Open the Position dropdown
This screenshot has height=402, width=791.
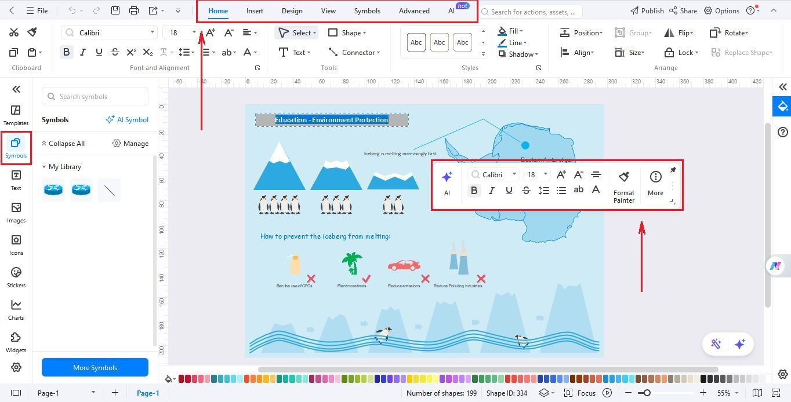coord(581,32)
